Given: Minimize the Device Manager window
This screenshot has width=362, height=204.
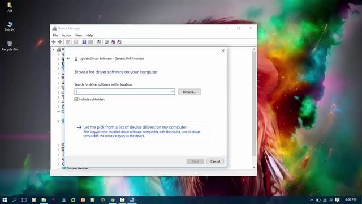Looking at the screenshot, I should click(227, 28).
